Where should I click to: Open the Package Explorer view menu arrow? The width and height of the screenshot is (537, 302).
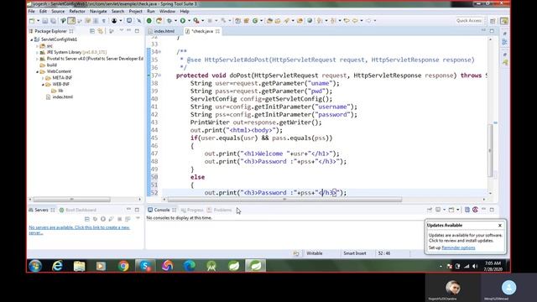point(121,31)
